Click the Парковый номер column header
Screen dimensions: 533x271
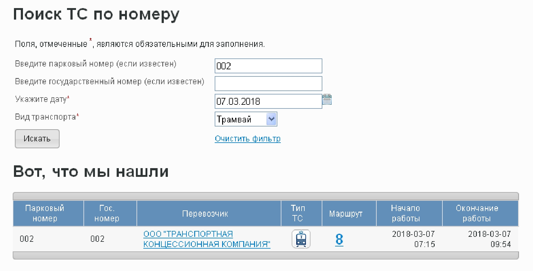[x=45, y=213]
